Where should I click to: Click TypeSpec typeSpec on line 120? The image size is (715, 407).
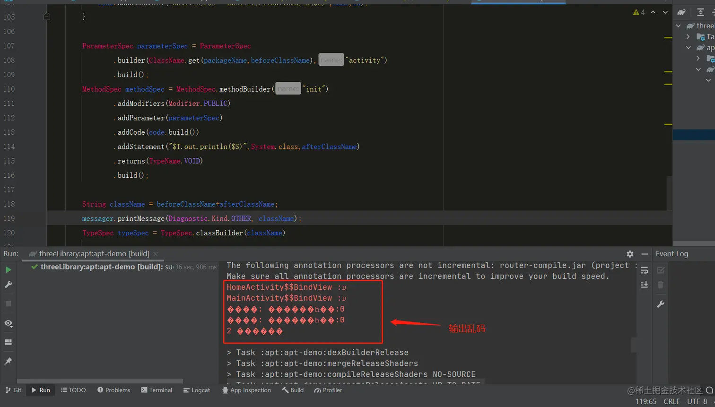(x=115, y=233)
